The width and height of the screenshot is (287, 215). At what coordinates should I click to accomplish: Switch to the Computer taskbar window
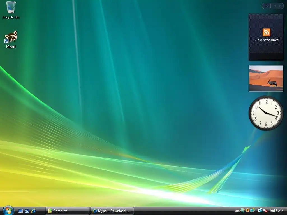(67, 211)
